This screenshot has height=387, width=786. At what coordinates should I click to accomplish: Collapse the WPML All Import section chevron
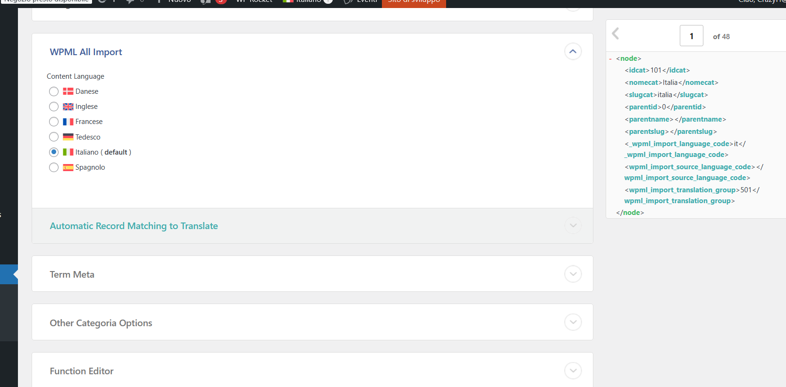pos(573,51)
